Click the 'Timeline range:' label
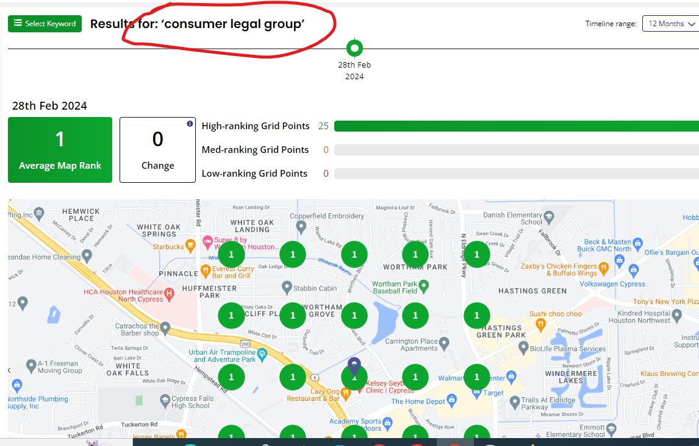The height and width of the screenshot is (446, 699). point(611,24)
